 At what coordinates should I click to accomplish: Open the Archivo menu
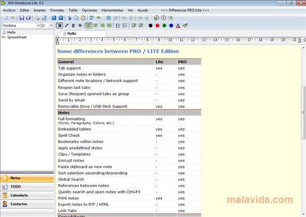point(9,10)
